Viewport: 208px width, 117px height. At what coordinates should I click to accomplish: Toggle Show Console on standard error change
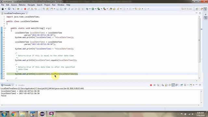point(177,85)
